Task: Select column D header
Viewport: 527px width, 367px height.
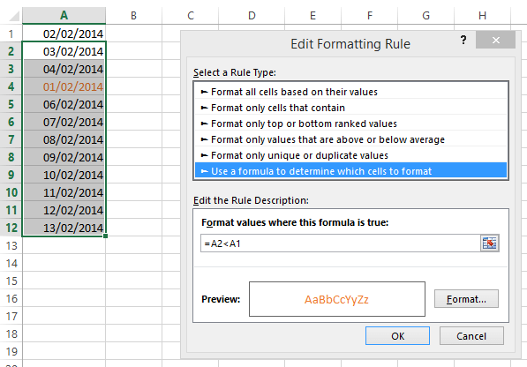Action: pos(252,16)
